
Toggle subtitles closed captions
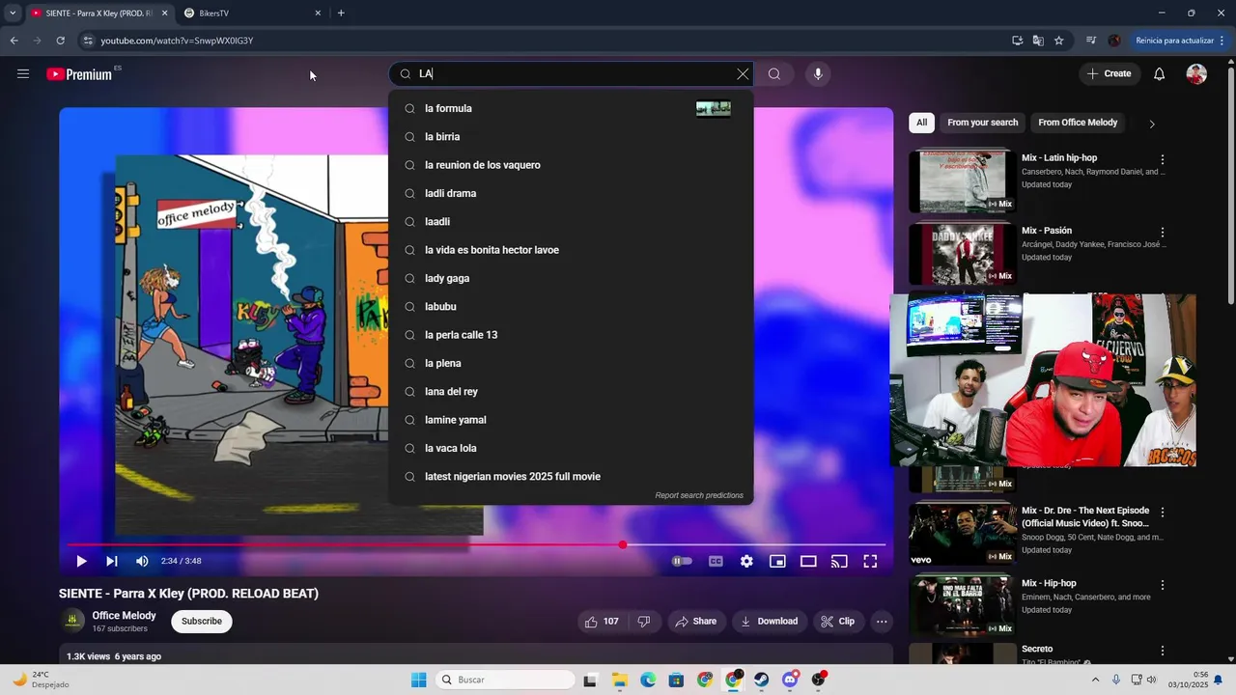click(716, 561)
